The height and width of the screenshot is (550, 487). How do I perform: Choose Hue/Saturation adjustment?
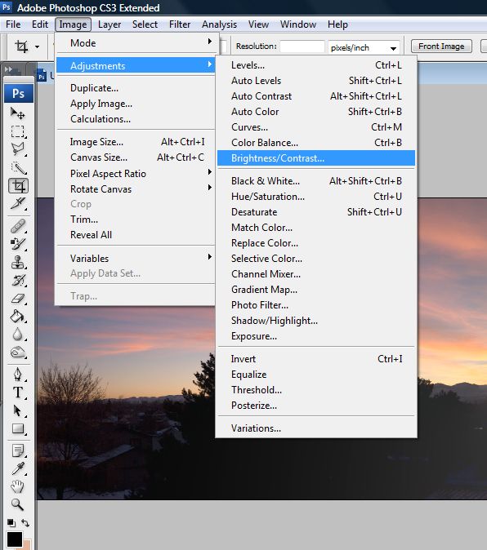[316, 197]
